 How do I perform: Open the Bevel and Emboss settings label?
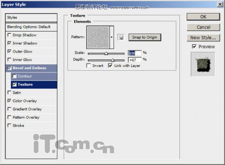click(29, 68)
